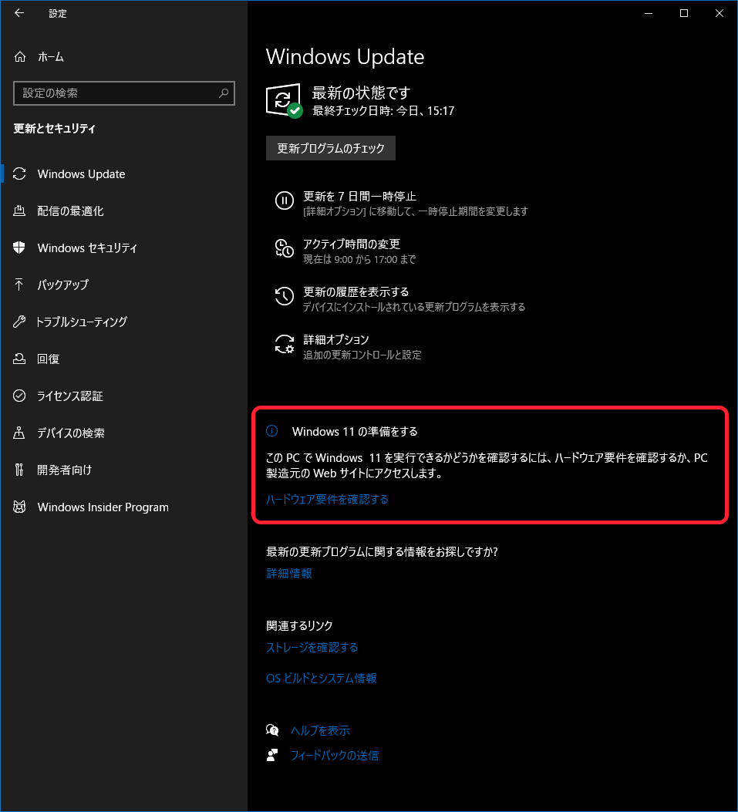Click the 詳細情報 link
The width and height of the screenshot is (738, 812).
coord(288,573)
